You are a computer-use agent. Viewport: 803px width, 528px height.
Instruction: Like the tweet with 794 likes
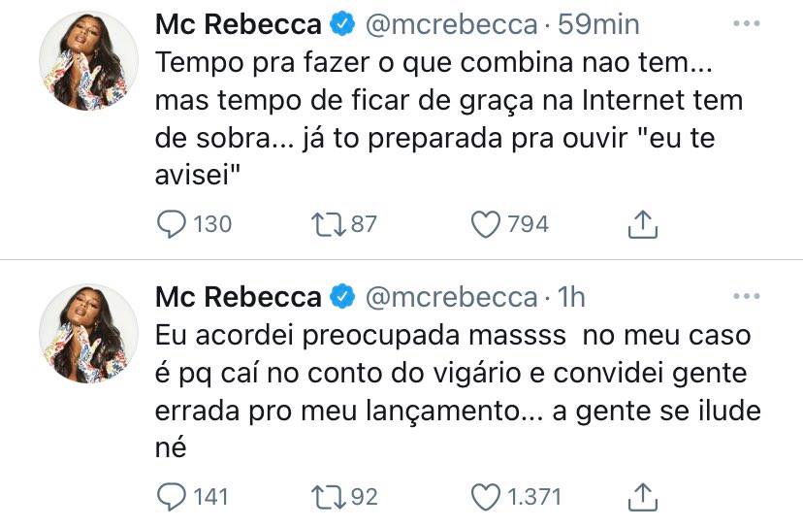tap(485, 224)
